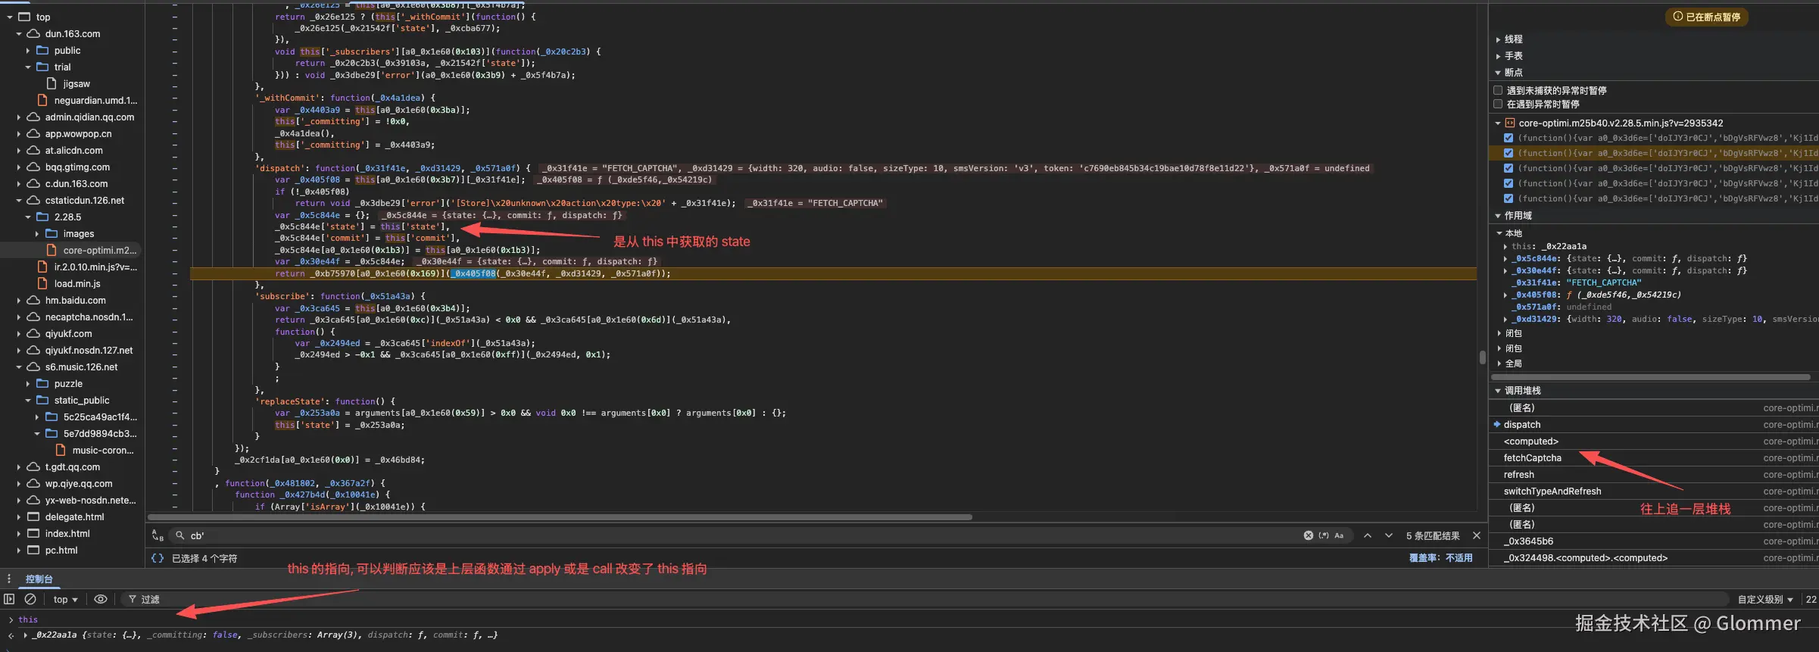
Task: Collapse the trial folder
Action: pos(28,67)
